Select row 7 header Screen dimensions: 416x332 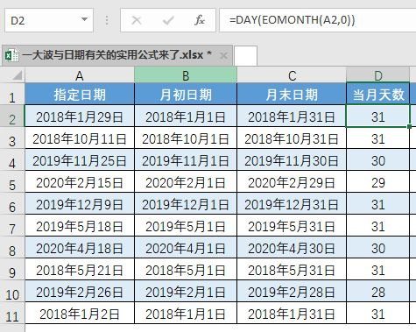pyautogui.click(x=12, y=225)
